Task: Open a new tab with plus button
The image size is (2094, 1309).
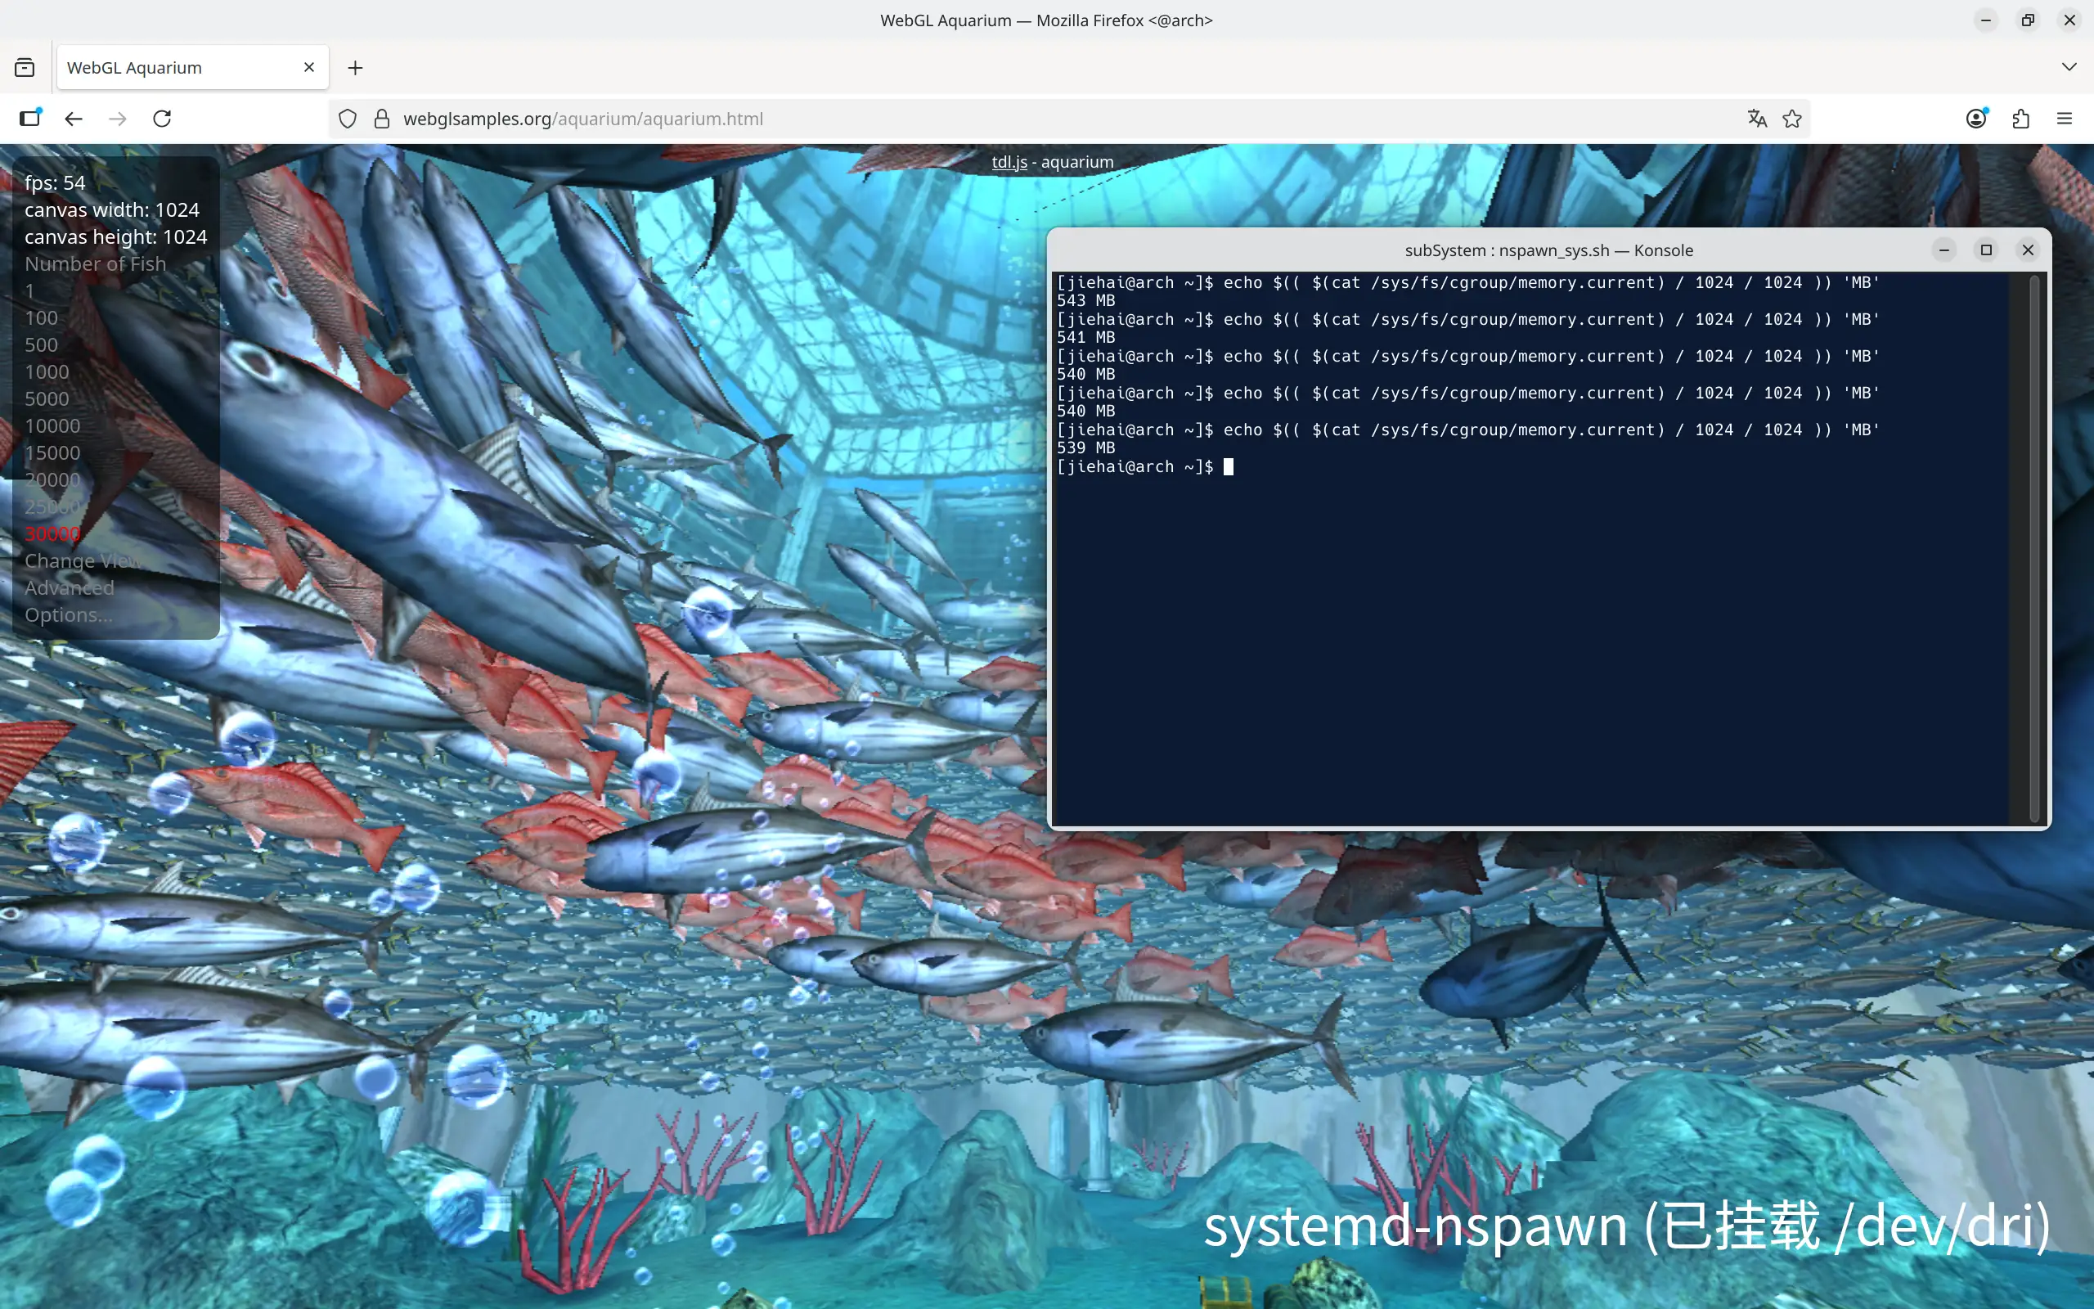Action: 356,68
